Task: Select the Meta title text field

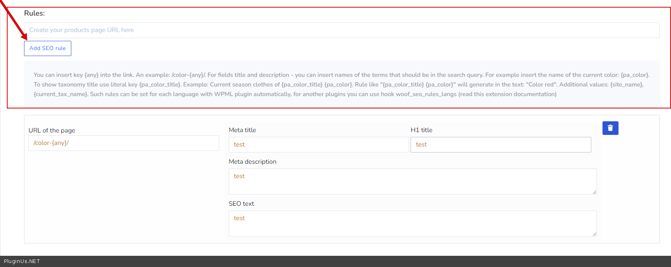Action: 318,145
